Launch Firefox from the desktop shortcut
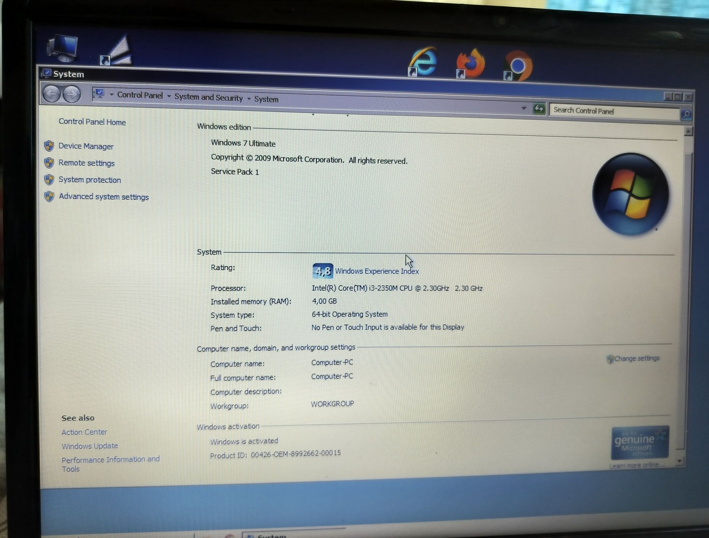 (x=471, y=64)
